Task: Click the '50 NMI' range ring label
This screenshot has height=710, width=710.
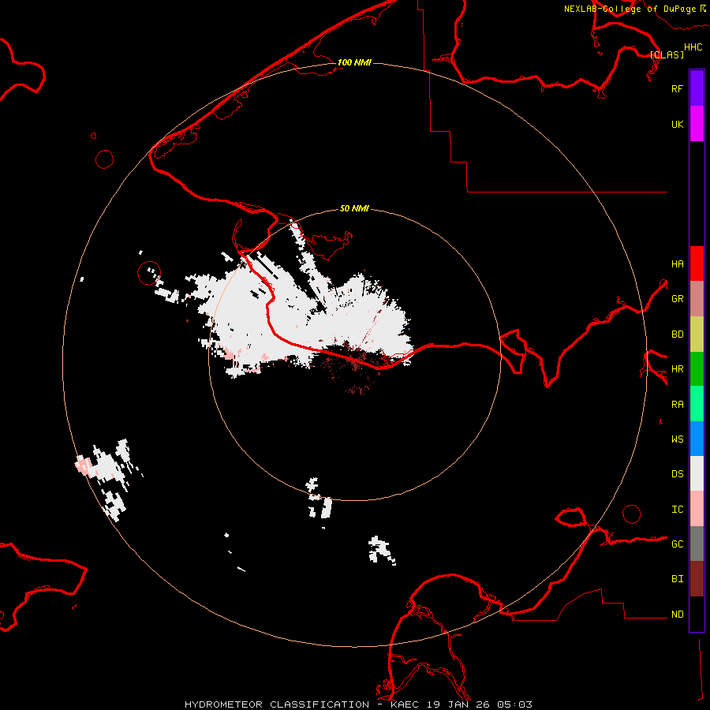Action: point(354,208)
